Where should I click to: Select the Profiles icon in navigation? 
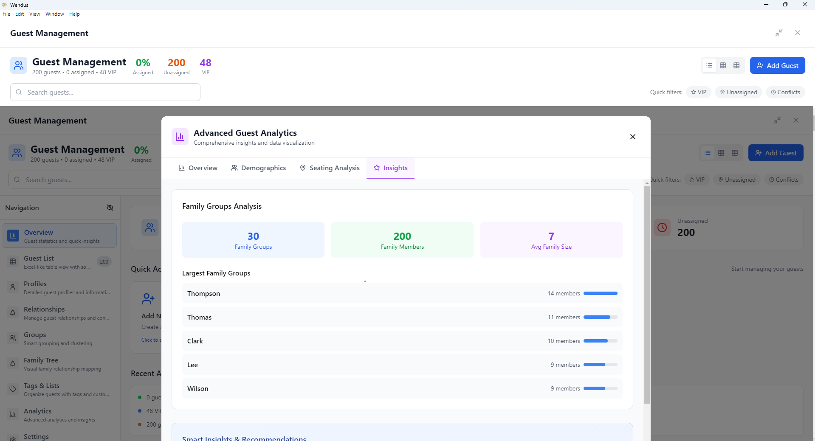click(12, 287)
